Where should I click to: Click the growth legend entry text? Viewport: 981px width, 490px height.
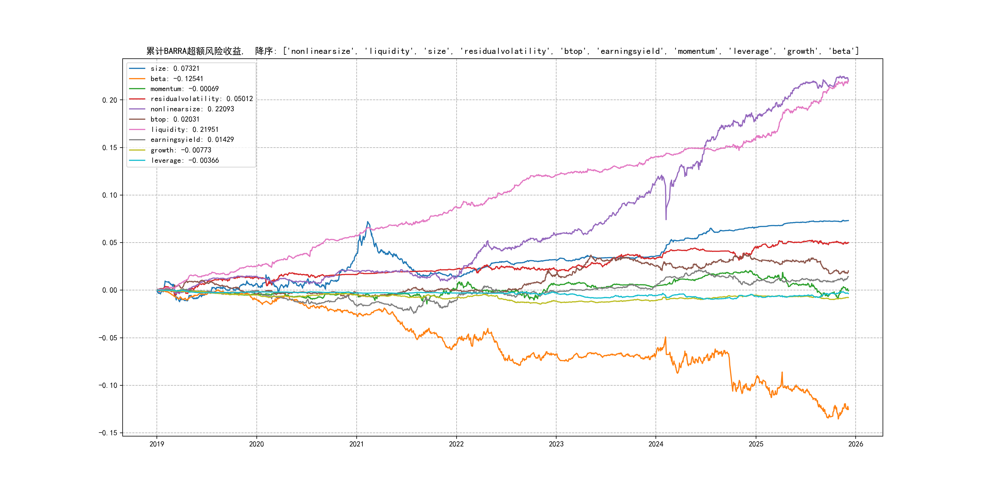point(180,150)
